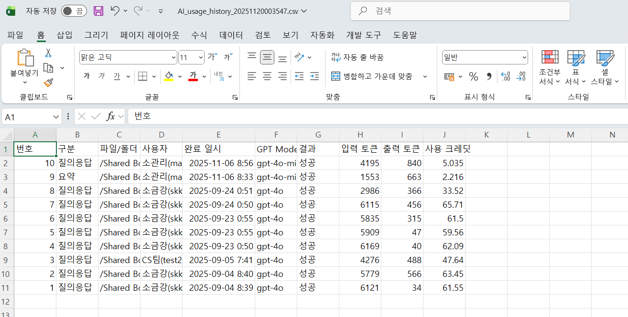The image size is (628, 317).
Task: Click the text orientation icon
Action: point(300,57)
